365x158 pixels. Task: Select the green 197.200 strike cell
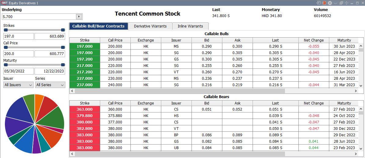pyautogui.click(x=85, y=59)
